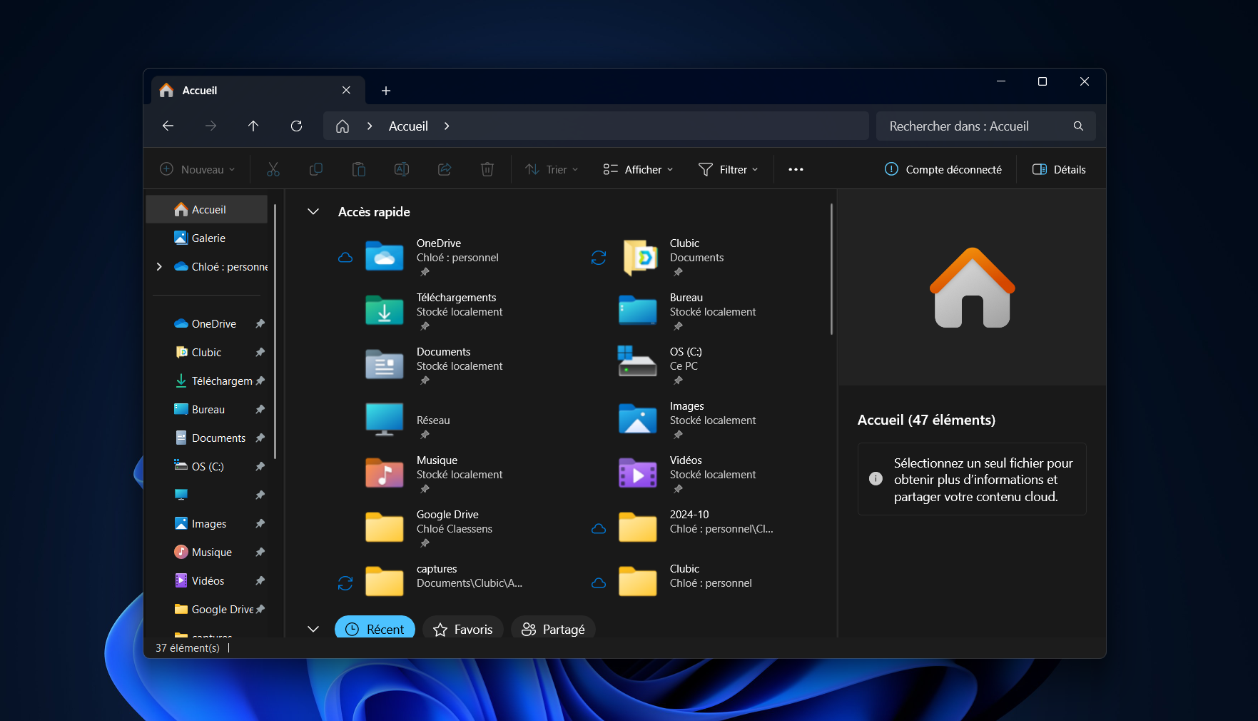The height and width of the screenshot is (721, 1258).
Task: Click the Delete (trash) icon
Action: point(487,169)
